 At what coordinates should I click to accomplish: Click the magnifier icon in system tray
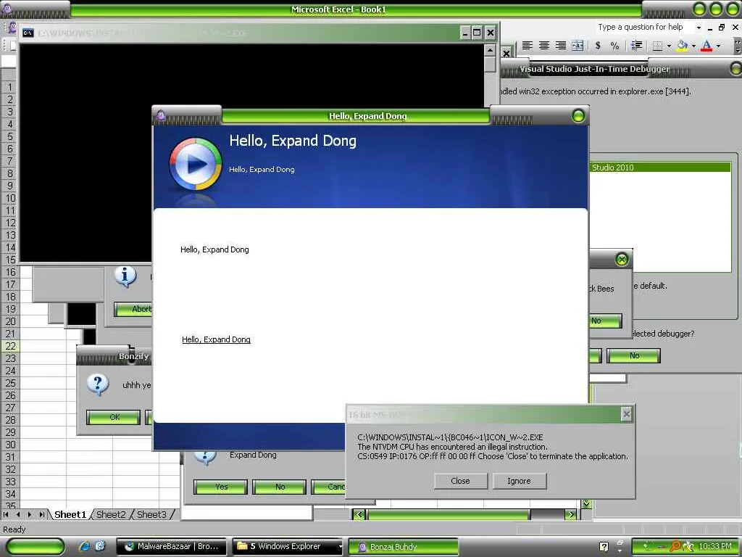[x=675, y=547]
